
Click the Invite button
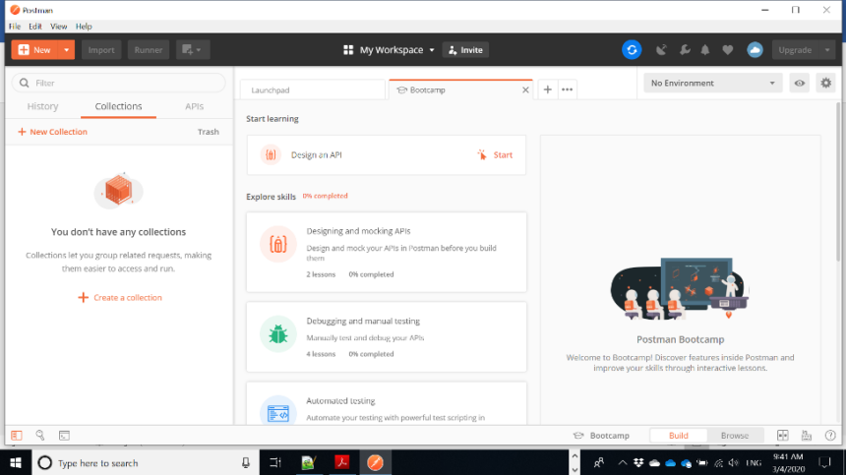[465, 49]
